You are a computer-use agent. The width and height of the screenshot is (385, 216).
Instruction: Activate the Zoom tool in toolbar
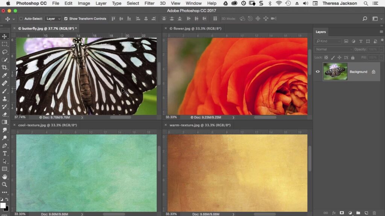point(5,184)
